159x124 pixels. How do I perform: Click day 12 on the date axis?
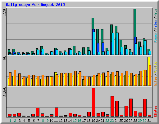[61, 121]
